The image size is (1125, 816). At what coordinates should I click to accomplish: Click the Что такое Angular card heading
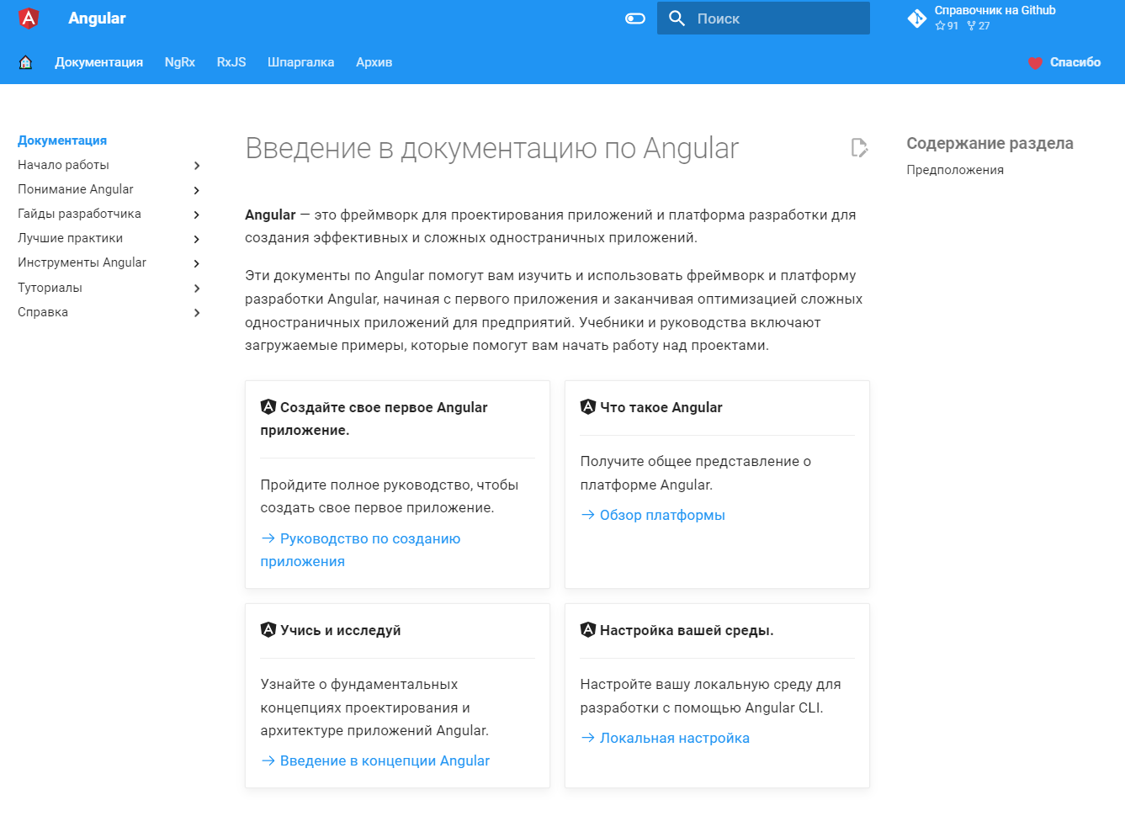(x=661, y=407)
